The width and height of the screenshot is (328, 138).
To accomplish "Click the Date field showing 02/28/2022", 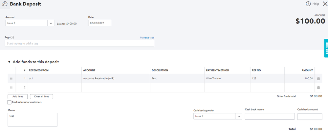I will coord(99,23).
